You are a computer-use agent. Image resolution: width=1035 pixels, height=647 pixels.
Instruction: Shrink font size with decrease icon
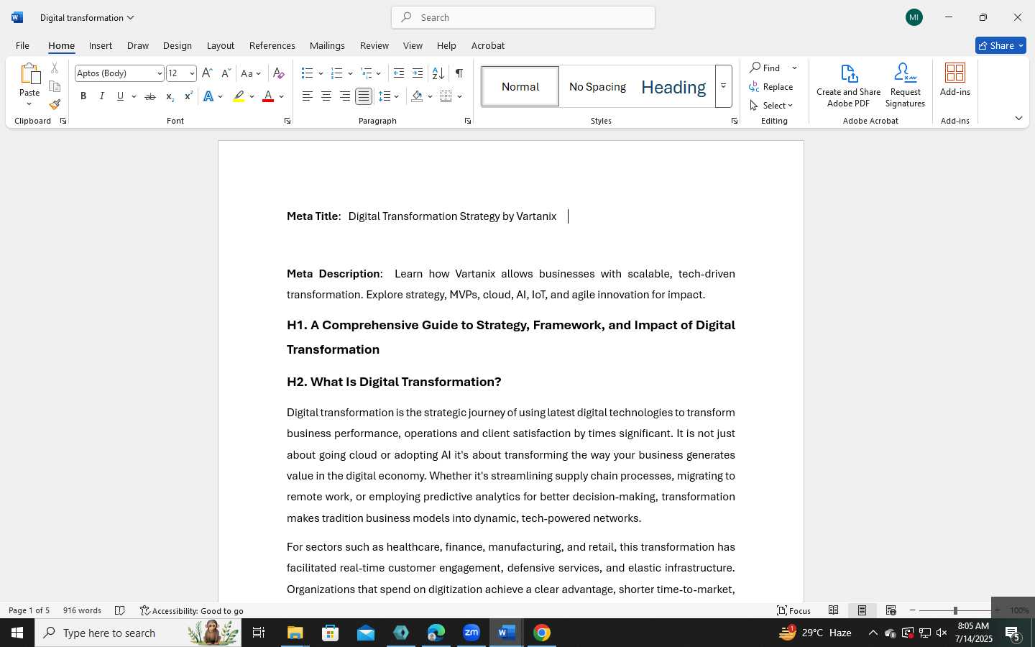pos(226,73)
